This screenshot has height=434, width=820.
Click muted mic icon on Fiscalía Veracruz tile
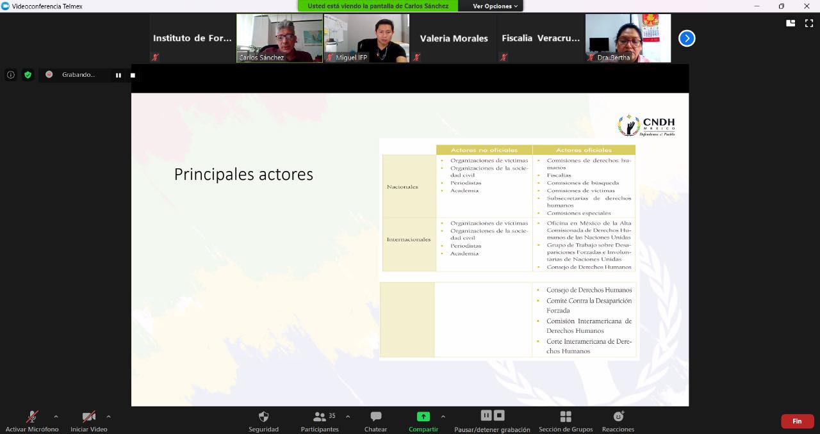504,57
